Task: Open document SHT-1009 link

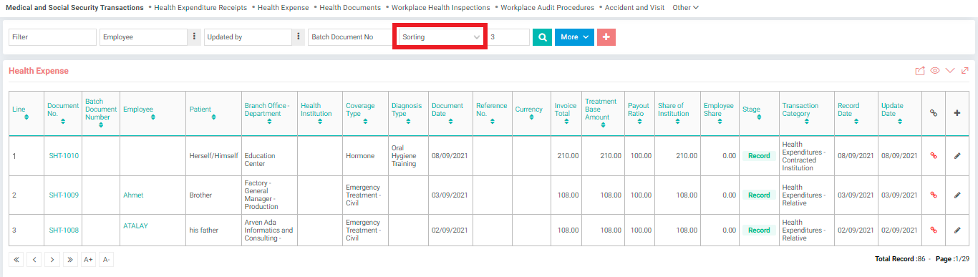Action: click(x=64, y=195)
